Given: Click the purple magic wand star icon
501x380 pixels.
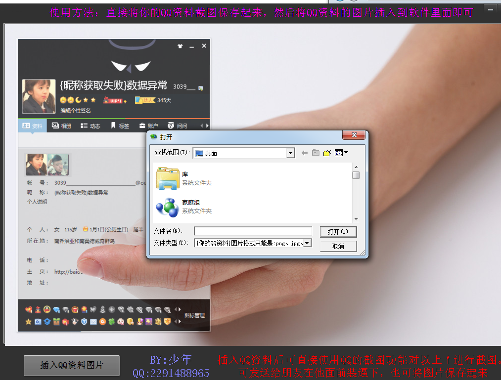Looking at the screenshot, I should point(149,322).
